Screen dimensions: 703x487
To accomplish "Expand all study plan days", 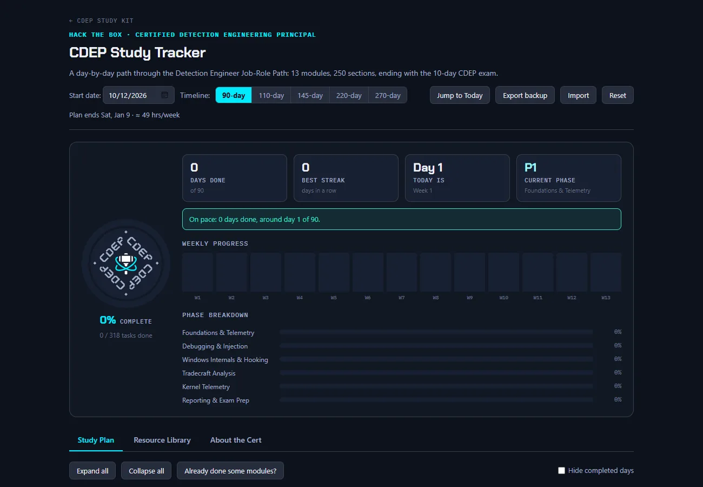I will (92, 471).
